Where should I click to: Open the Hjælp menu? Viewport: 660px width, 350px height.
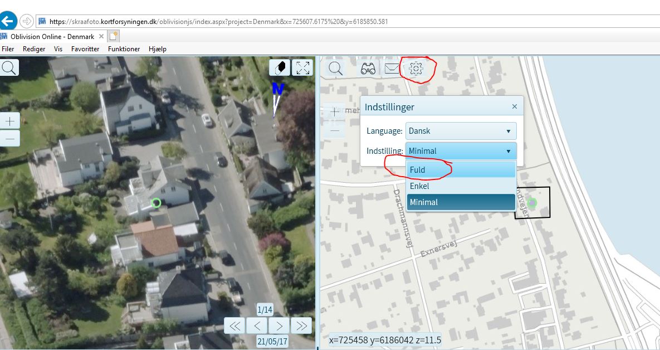pos(158,49)
